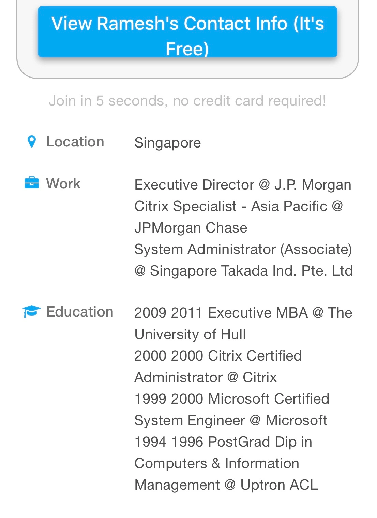Click the University of Hull text

pos(190,334)
